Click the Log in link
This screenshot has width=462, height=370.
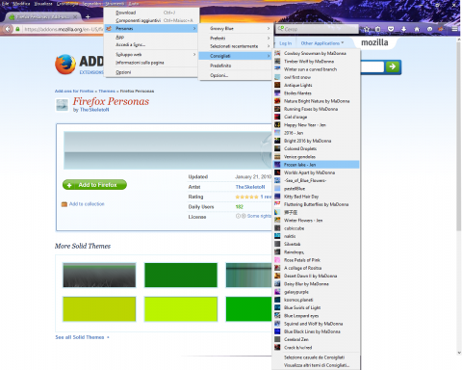(x=285, y=43)
